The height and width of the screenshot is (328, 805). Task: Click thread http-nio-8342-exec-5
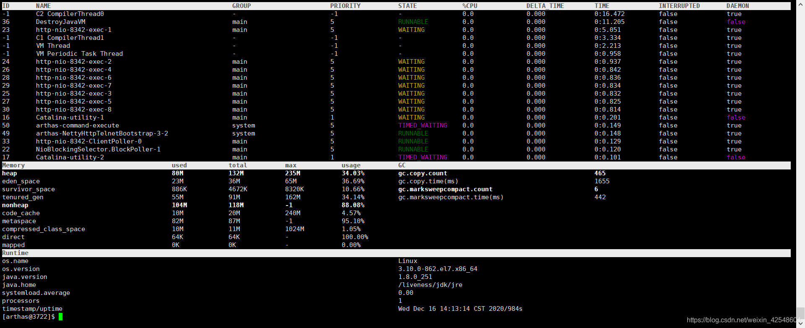[x=74, y=102]
